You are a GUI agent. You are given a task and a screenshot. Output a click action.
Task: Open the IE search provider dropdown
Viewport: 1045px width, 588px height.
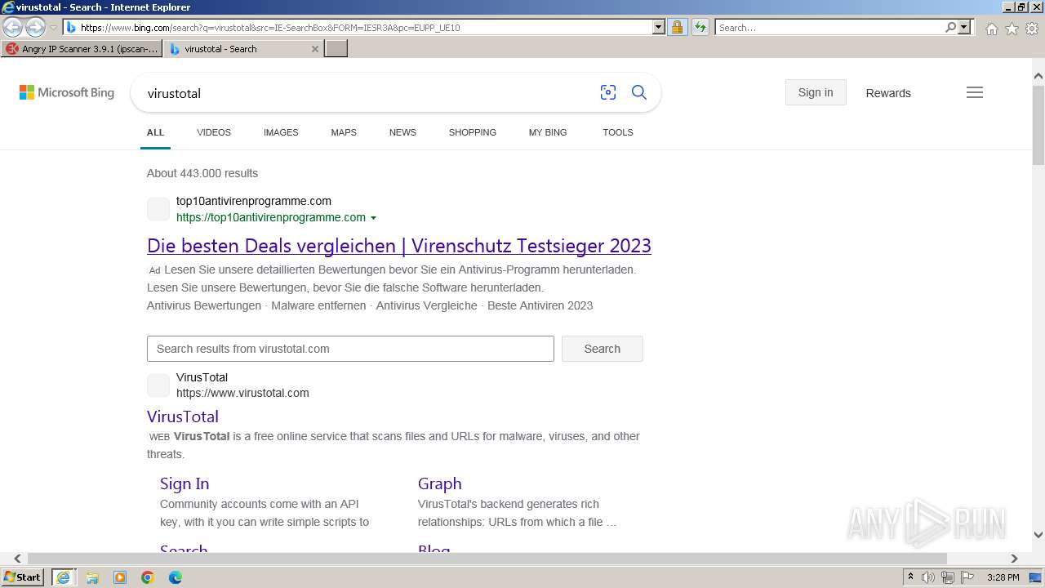964,27
